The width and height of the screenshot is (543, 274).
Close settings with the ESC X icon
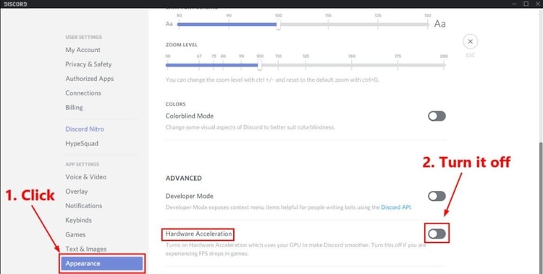coord(470,42)
